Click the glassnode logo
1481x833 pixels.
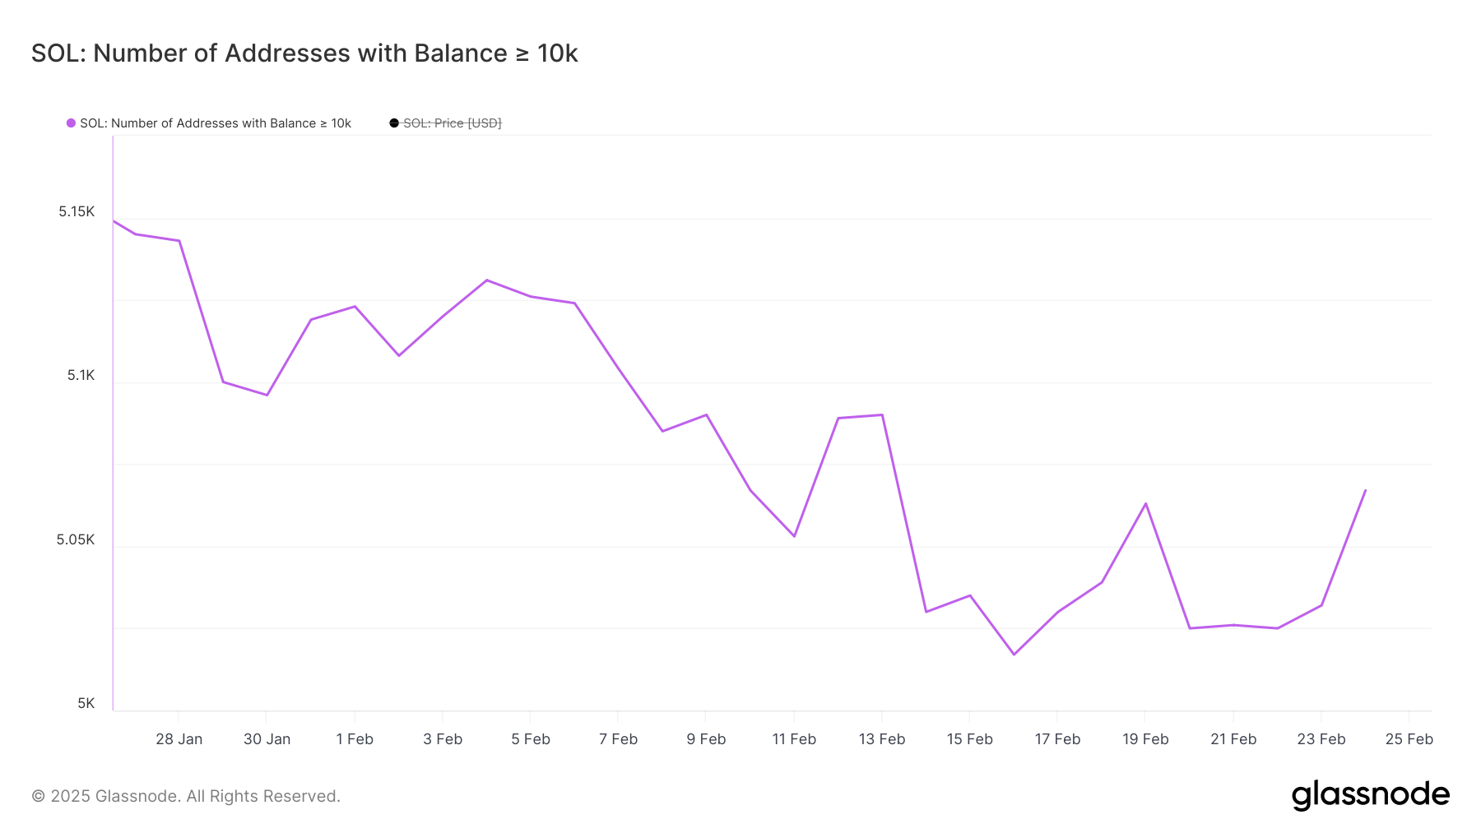click(1370, 795)
